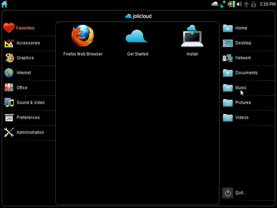Switch to the Graphics category
Image resolution: width=277 pixels, height=208 pixels.
point(29,58)
